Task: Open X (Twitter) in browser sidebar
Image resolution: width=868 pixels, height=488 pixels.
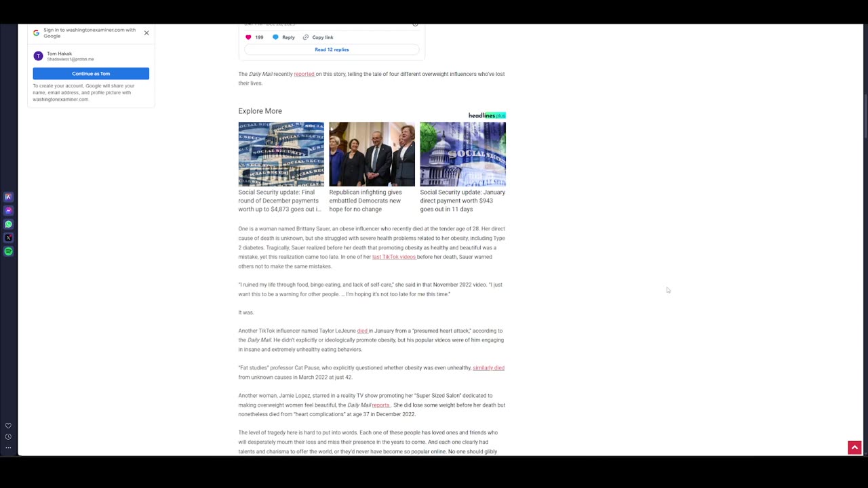Action: [8, 238]
